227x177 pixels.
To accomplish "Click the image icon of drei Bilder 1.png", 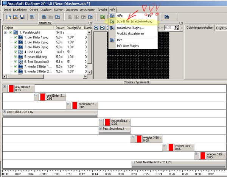I will (x=21, y=37).
